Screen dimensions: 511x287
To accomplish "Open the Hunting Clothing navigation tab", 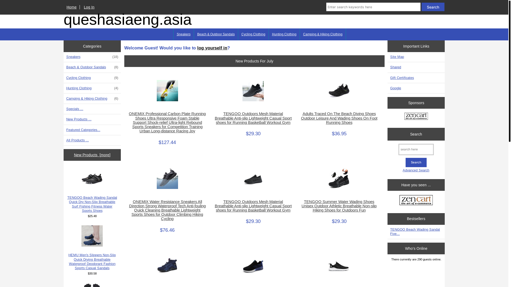I will coord(284,34).
